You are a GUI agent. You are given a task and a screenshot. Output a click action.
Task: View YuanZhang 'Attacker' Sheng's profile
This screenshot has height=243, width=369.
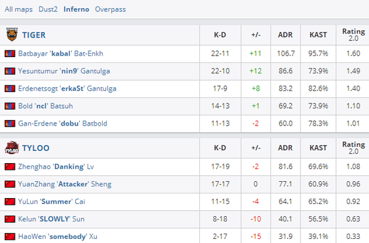64,184
